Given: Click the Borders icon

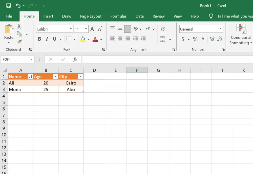Looking at the screenshot, I should tap(69, 39).
